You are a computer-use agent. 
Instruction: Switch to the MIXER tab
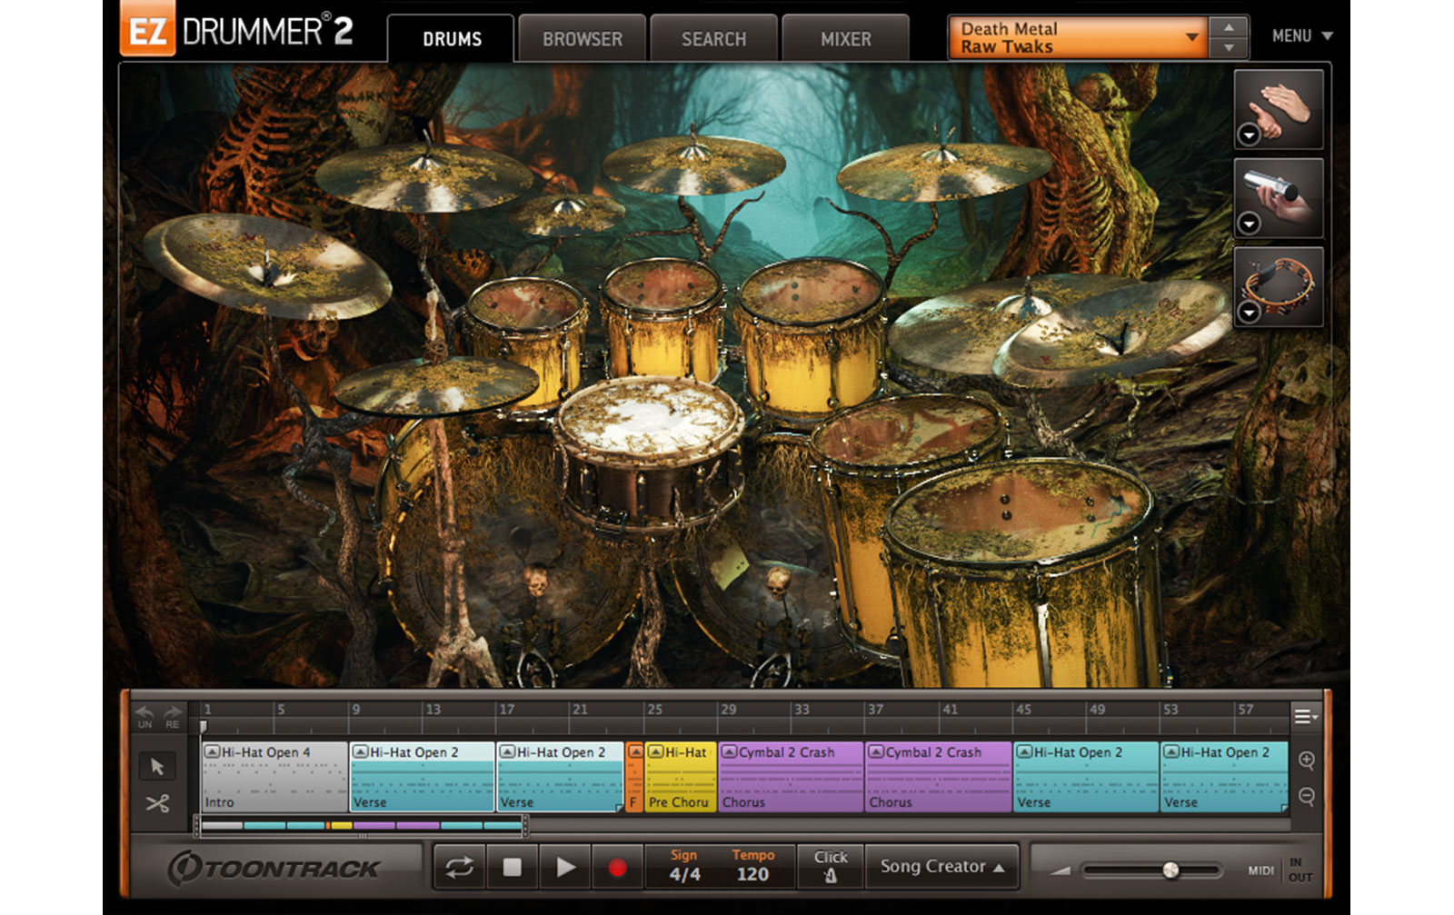click(846, 39)
